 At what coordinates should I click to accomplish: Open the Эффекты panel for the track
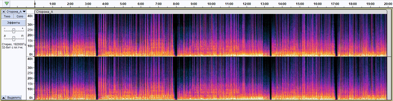click(x=14, y=23)
